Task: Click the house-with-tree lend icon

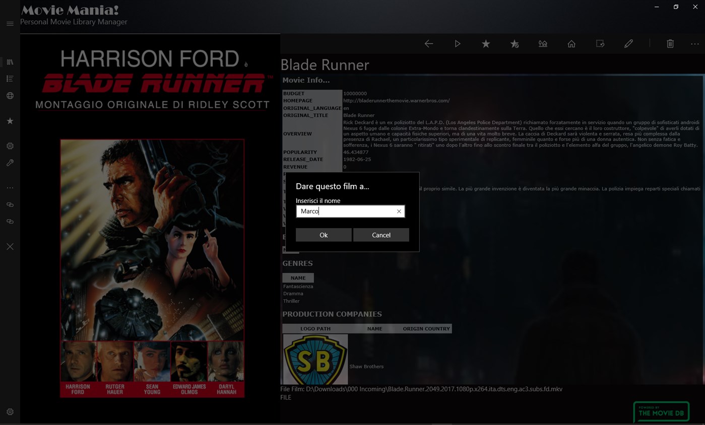Action: click(543, 44)
